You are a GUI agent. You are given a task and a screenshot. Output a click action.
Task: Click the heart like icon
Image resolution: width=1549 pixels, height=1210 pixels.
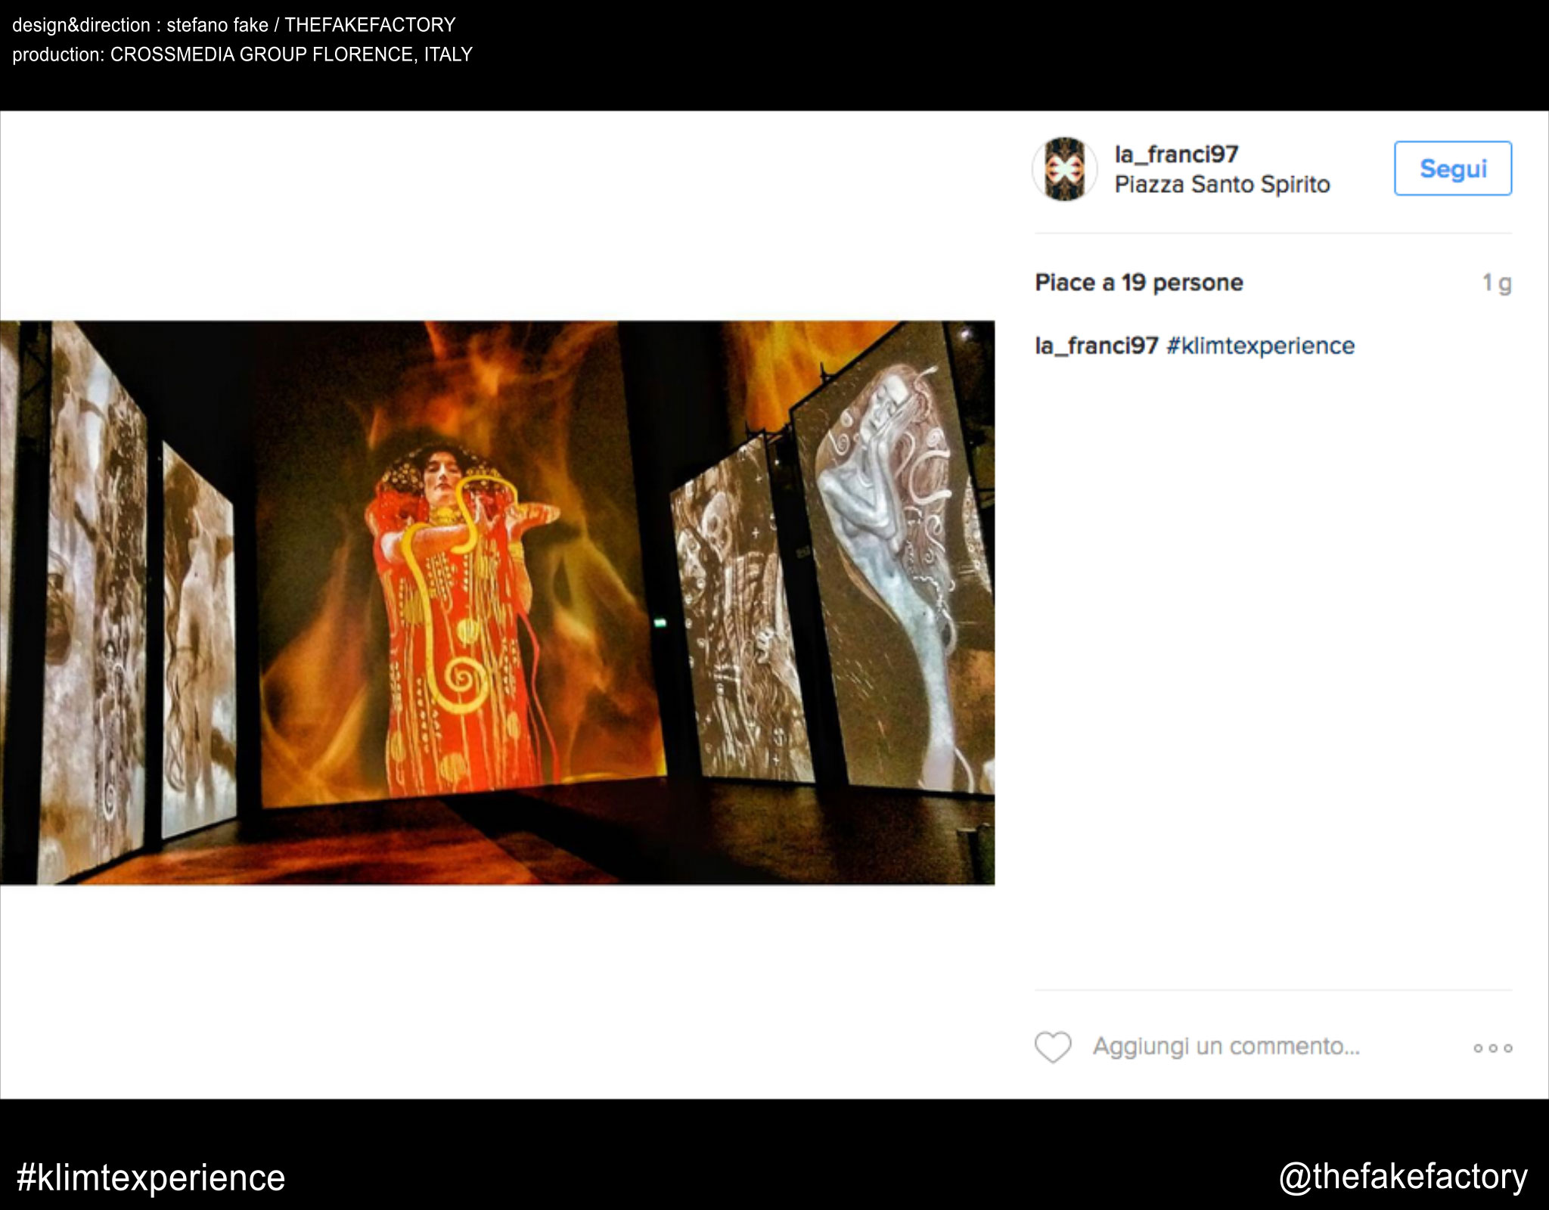point(1053,1047)
